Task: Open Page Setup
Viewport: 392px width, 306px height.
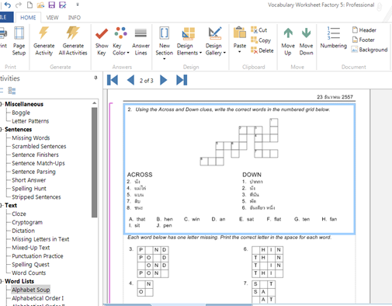Action: point(19,41)
